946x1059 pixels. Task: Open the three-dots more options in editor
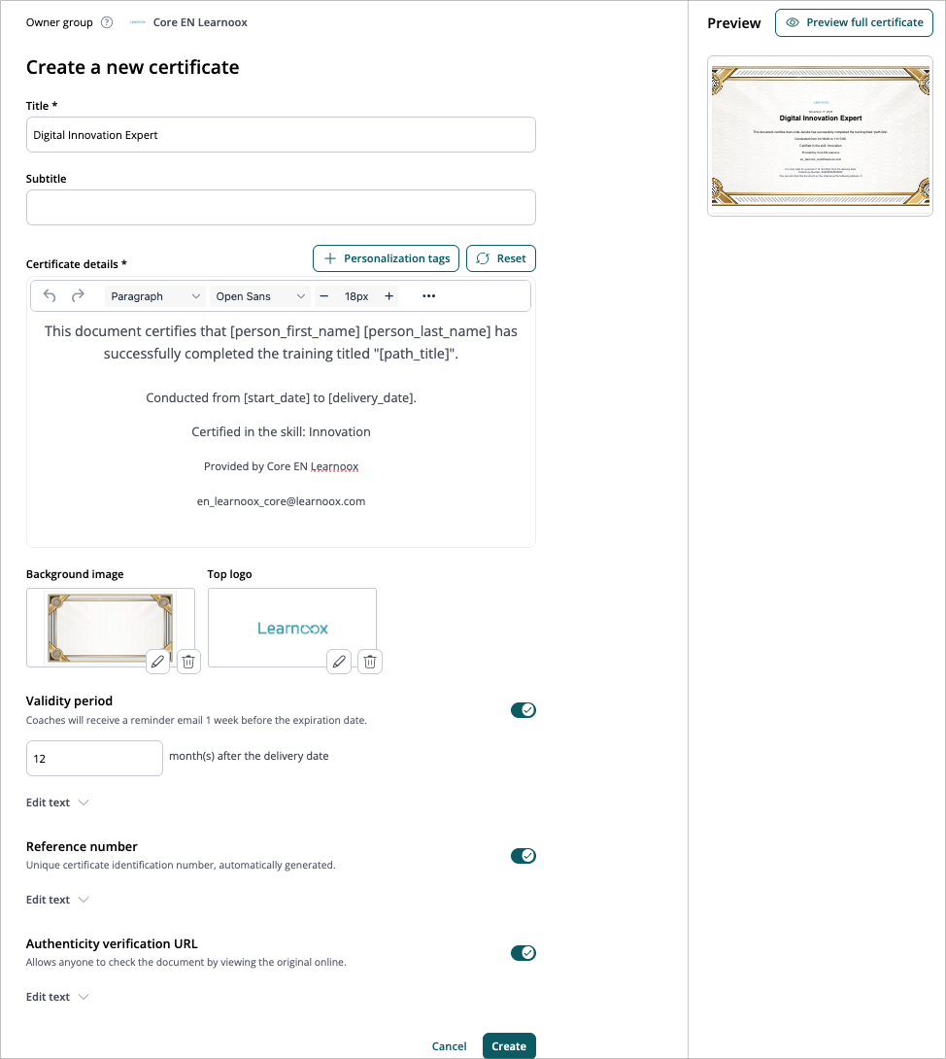428,295
